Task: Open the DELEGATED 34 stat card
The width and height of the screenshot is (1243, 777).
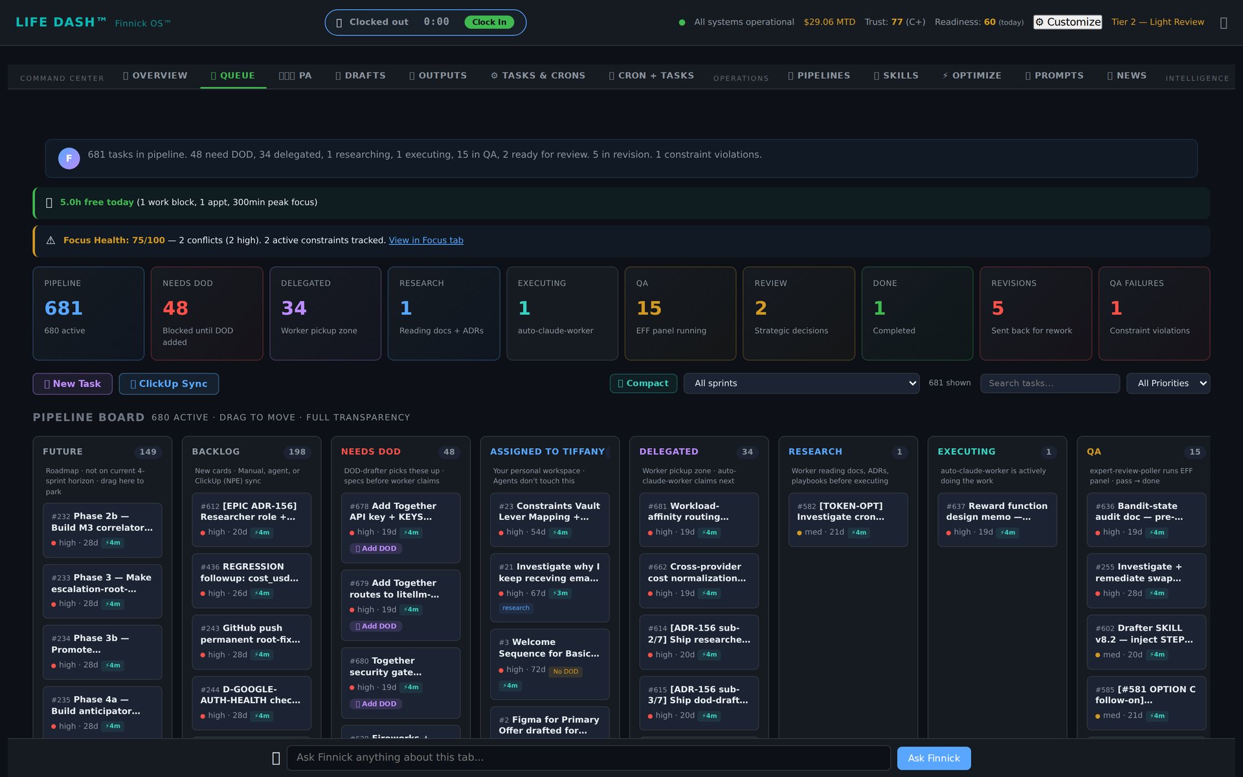Action: click(326, 313)
